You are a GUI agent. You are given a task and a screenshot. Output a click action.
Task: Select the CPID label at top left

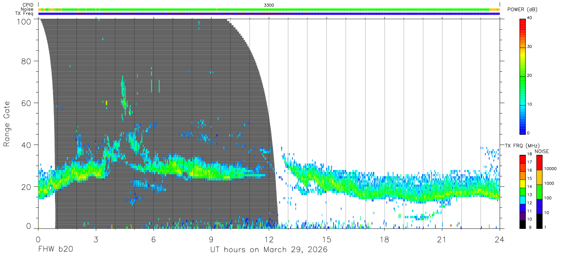tap(28, 5)
